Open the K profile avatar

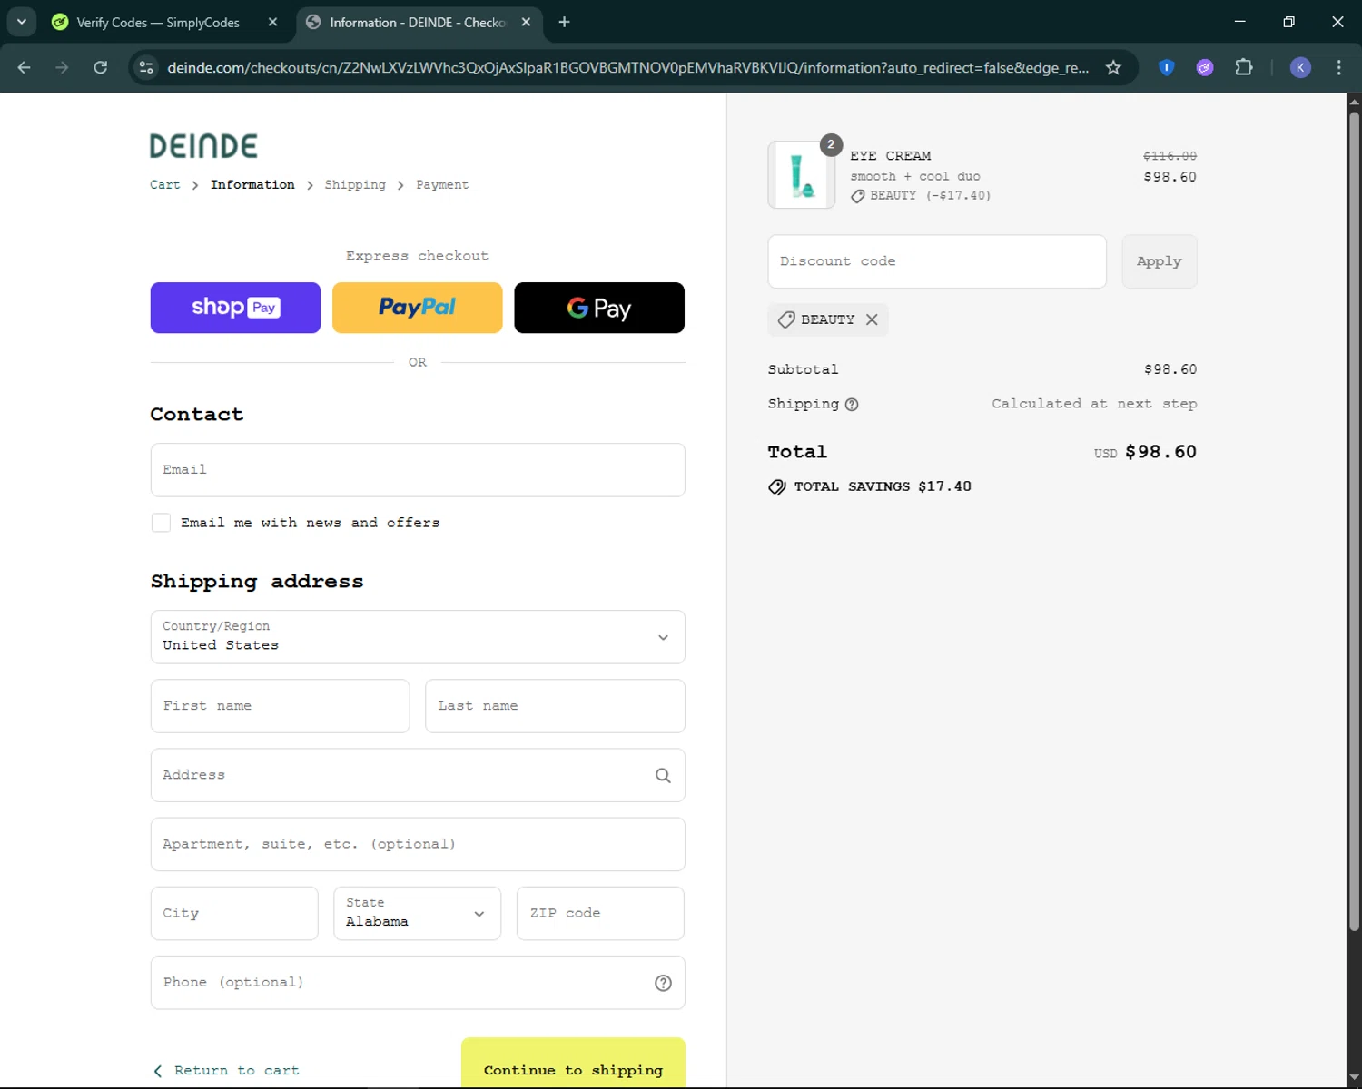(x=1300, y=67)
